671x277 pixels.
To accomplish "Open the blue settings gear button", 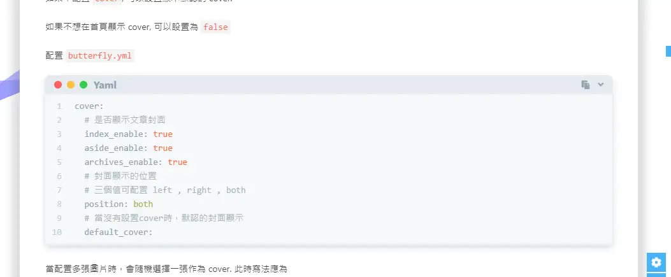I will point(656,262).
